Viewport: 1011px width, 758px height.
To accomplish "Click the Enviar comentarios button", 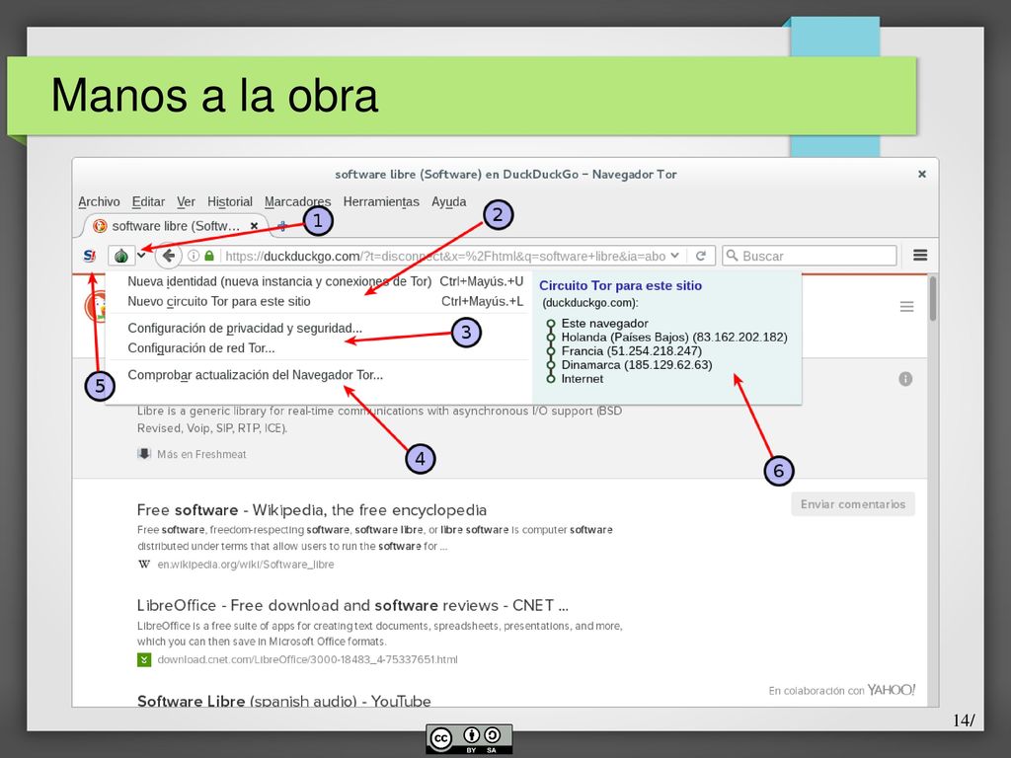I will click(x=852, y=504).
